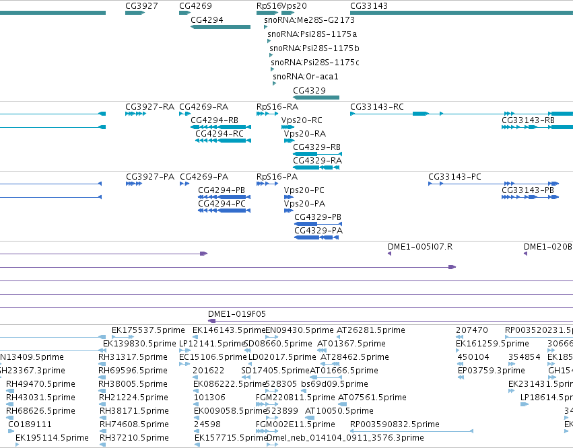Click the RpS16-RA transcript label
Image resolution: width=573 pixels, height=448 pixels.
point(277,107)
